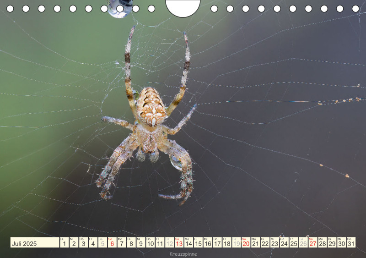Select day 21 cell

(x=256, y=242)
